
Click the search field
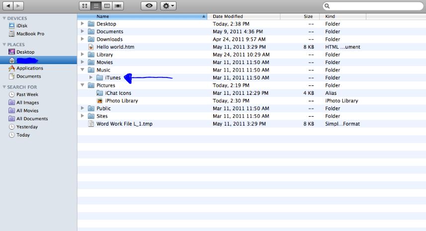pyautogui.click(x=373, y=6)
